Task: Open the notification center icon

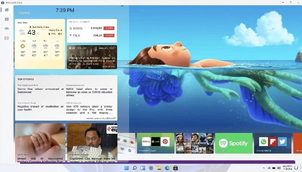Action: click(x=296, y=168)
